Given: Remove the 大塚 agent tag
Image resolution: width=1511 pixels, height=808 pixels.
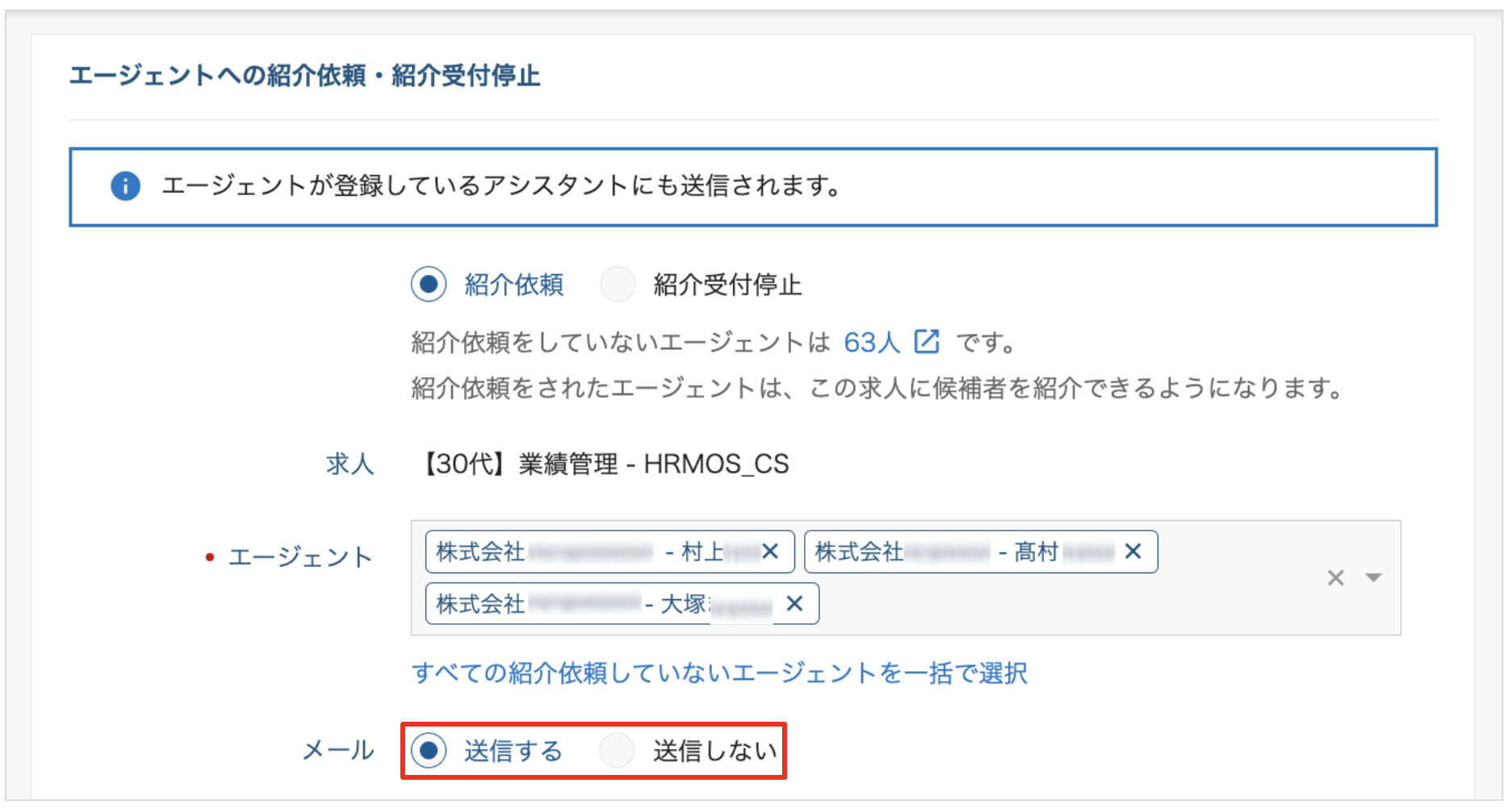Looking at the screenshot, I should pyautogui.click(x=794, y=603).
